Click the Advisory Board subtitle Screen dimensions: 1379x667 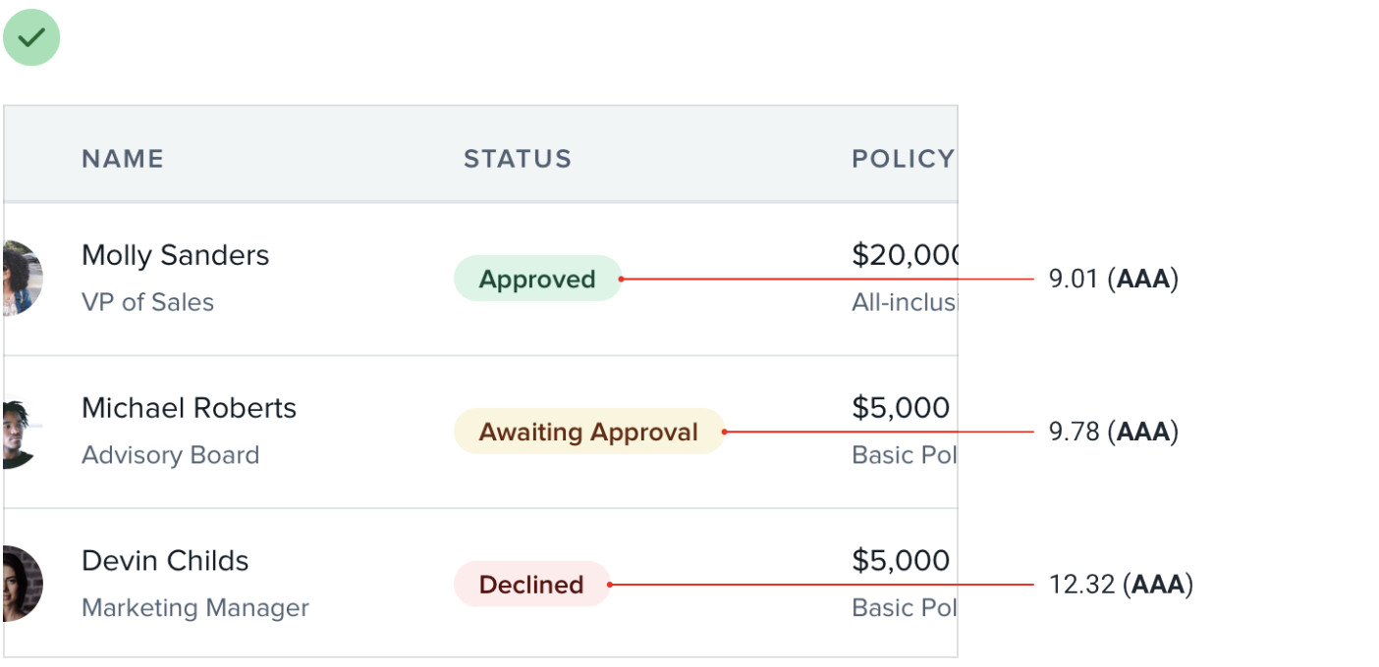[170, 455]
